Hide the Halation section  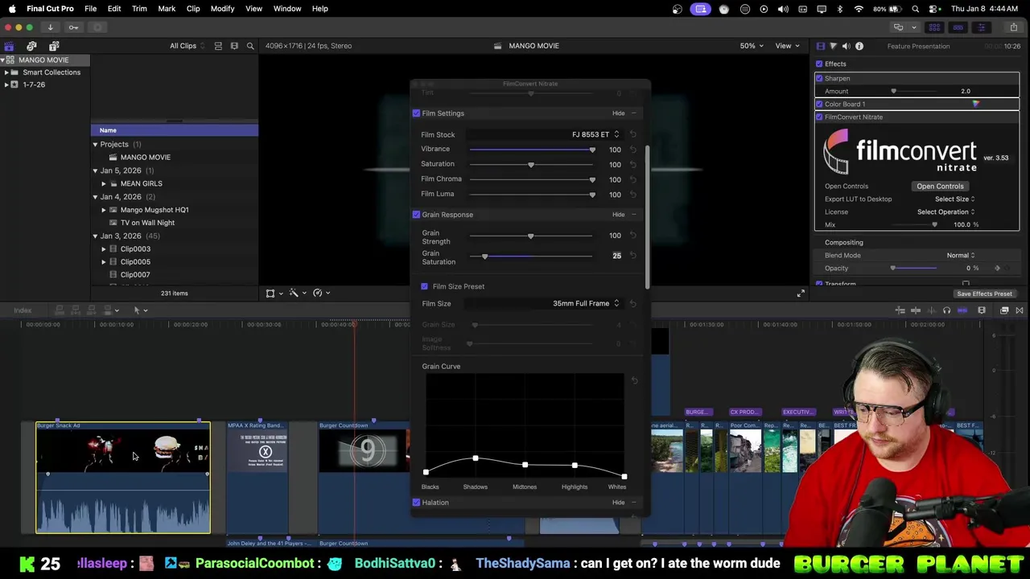[618, 503]
